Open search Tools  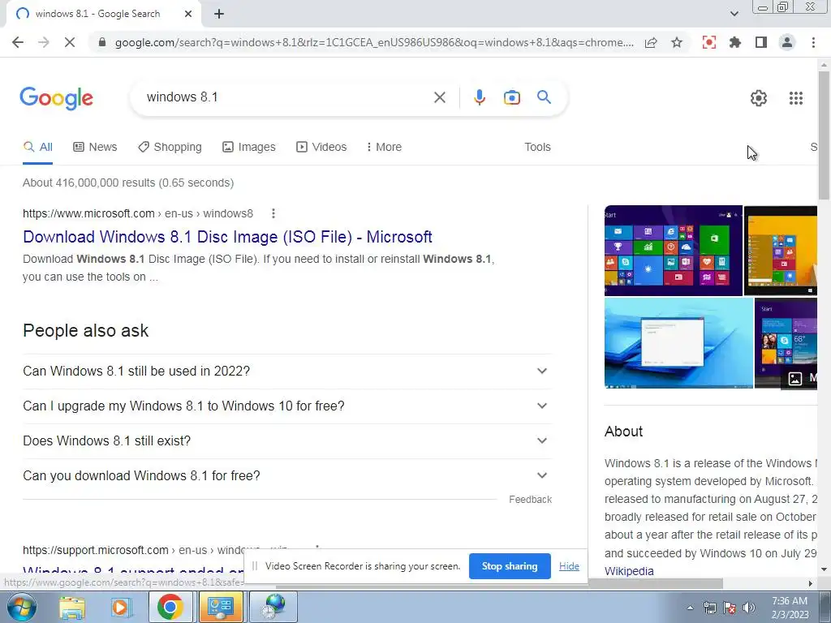(537, 148)
